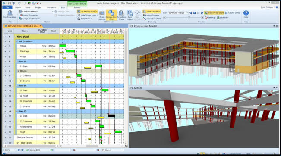Switch to the Home ribbon tab
The height and width of the screenshot is (156, 281).
point(18,7)
